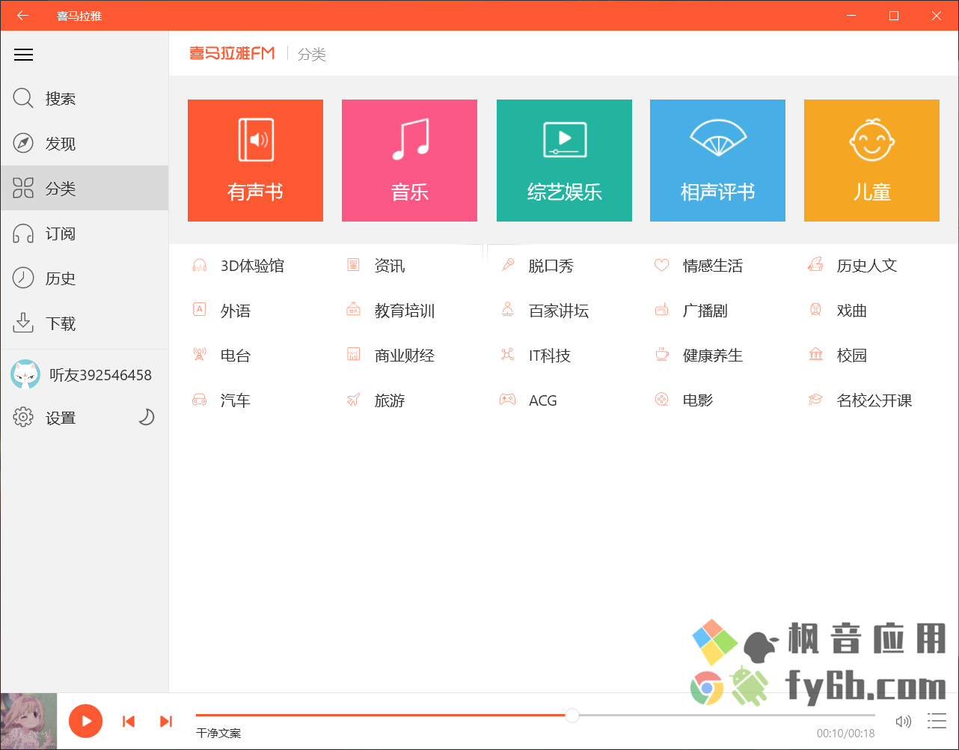Select 分类 in the sidebar
This screenshot has width=959, height=750.
point(85,188)
